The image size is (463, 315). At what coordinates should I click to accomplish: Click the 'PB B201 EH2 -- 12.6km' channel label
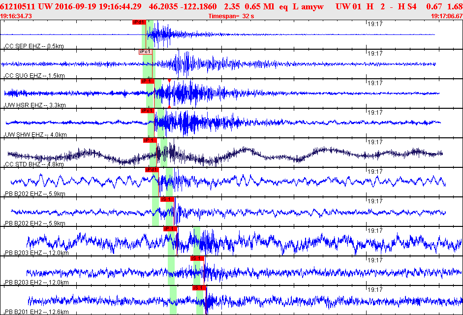[x=36, y=312]
